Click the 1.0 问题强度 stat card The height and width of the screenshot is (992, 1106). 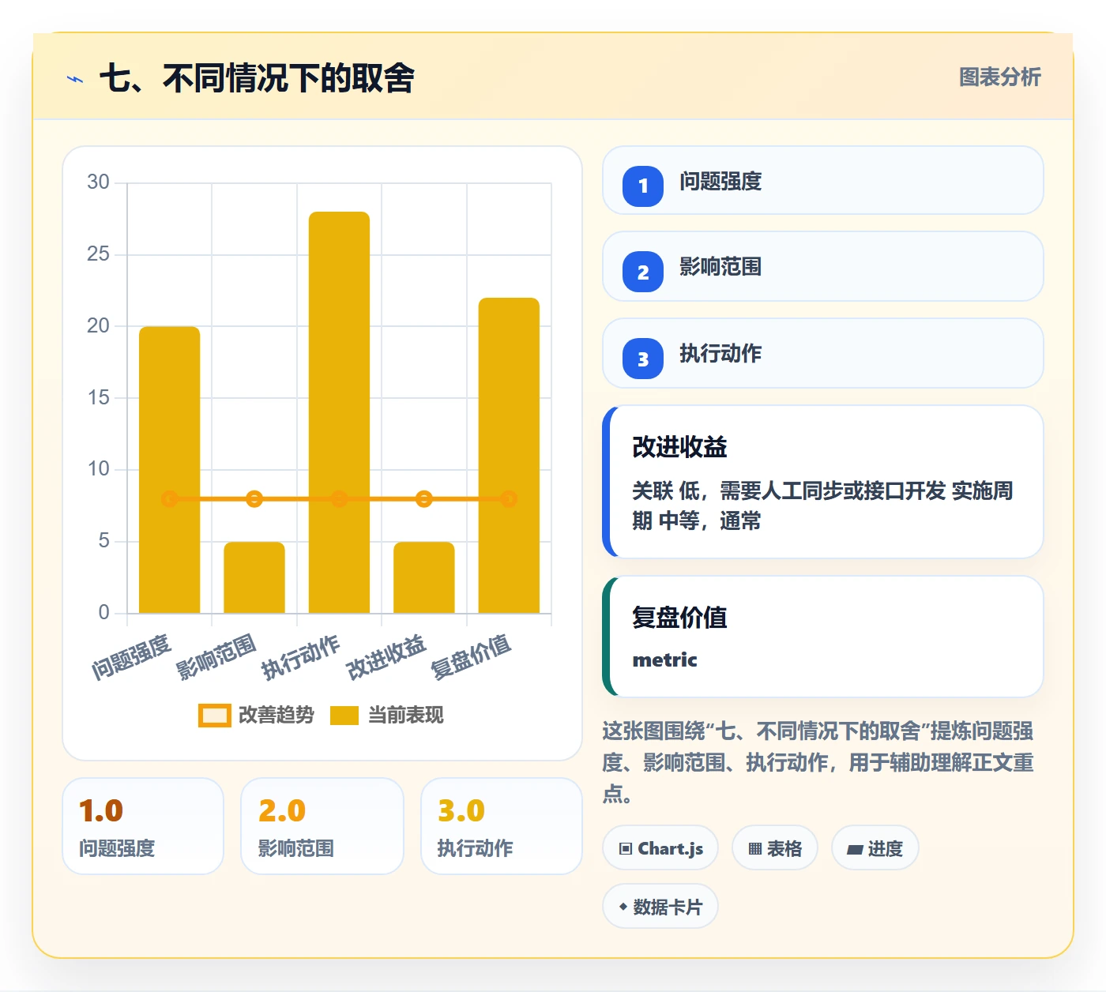pos(143,826)
